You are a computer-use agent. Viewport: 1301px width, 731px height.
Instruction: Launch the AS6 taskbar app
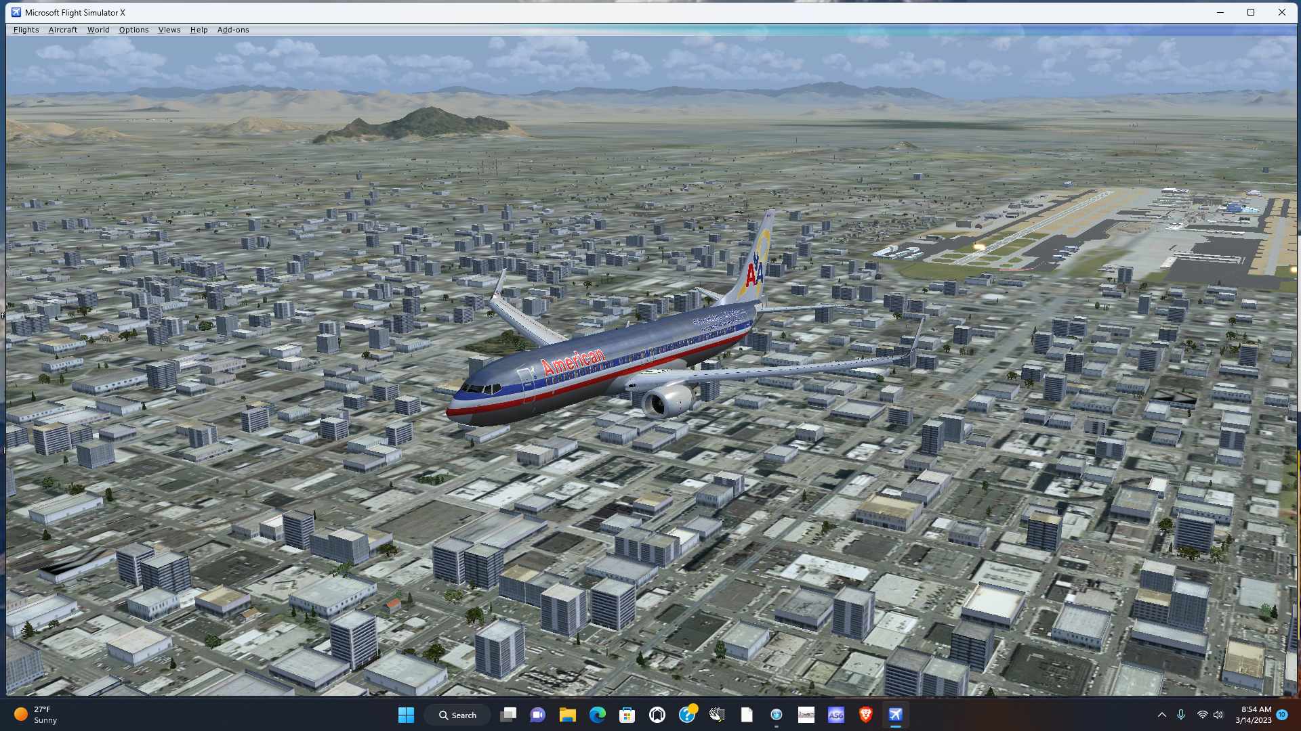coord(836,715)
